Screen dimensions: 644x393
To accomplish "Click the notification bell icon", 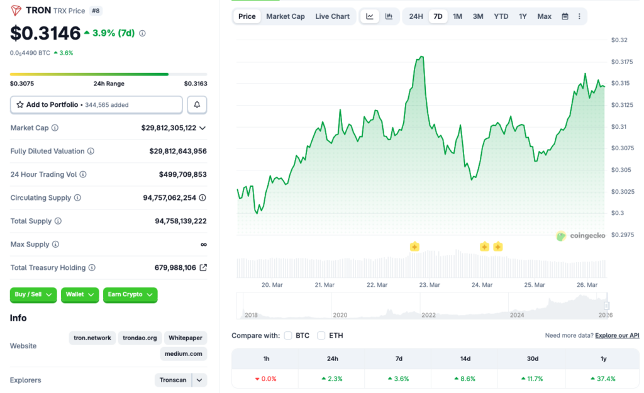I will 197,104.
